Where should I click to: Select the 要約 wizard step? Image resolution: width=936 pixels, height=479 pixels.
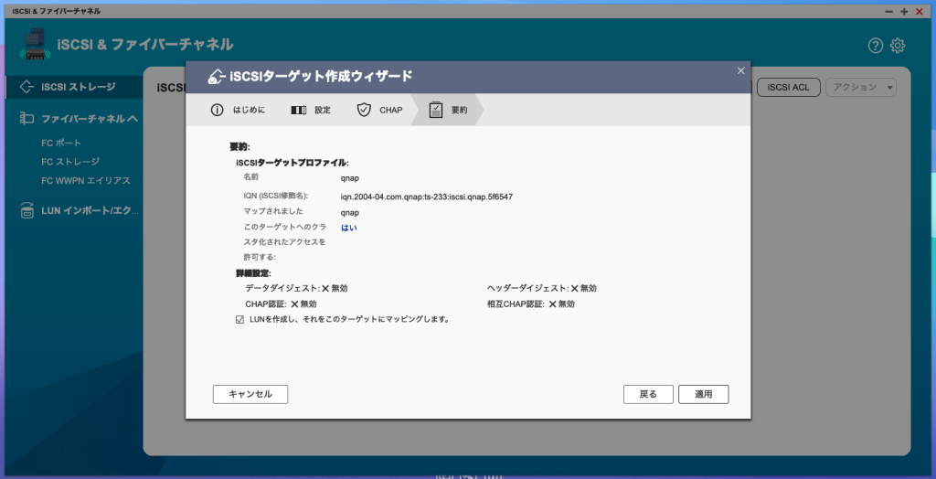pyautogui.click(x=448, y=110)
